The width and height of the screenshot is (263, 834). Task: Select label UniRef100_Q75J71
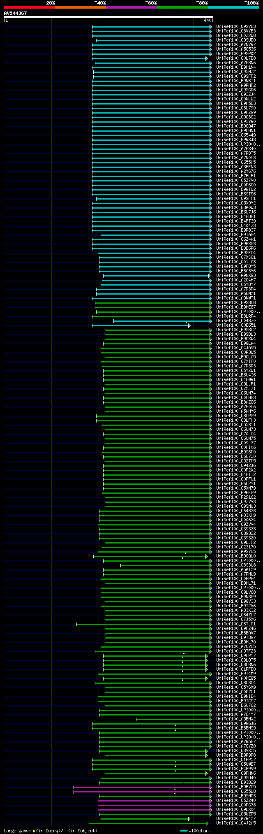pos(236,388)
